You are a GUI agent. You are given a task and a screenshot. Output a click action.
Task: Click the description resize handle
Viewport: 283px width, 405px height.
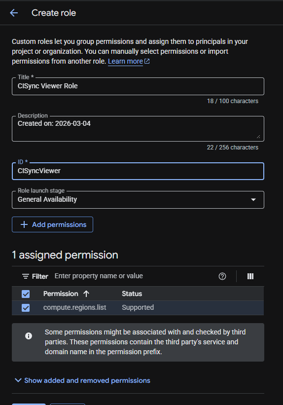(x=258, y=137)
